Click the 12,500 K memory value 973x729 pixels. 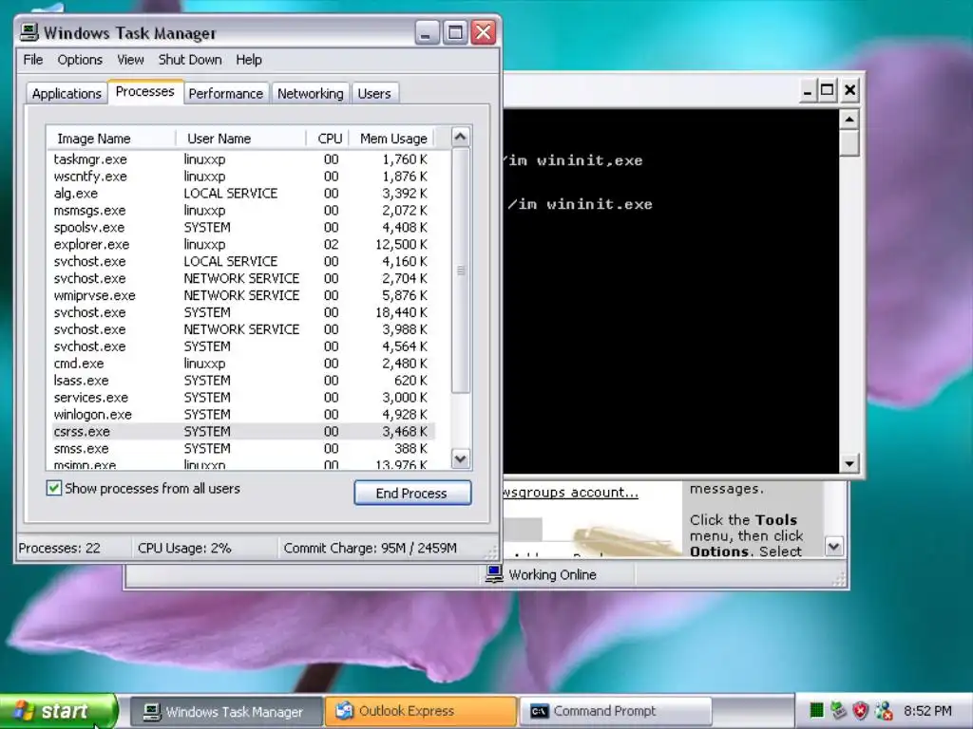click(x=402, y=244)
